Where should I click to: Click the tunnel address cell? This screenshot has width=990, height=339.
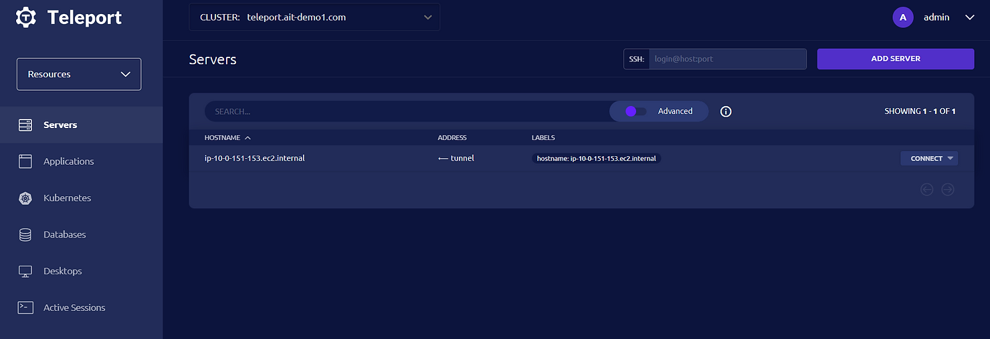pos(456,158)
